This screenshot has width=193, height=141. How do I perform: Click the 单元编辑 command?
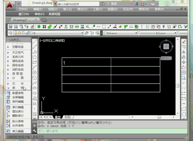(18, 131)
